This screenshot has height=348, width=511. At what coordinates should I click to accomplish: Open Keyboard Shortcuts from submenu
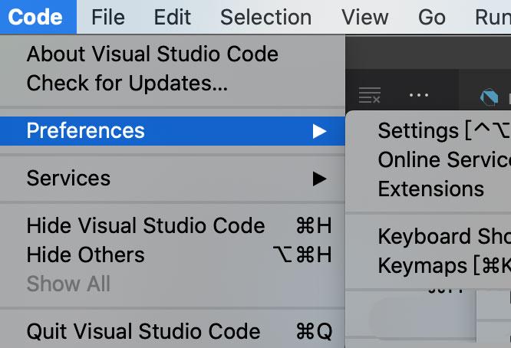(443, 237)
